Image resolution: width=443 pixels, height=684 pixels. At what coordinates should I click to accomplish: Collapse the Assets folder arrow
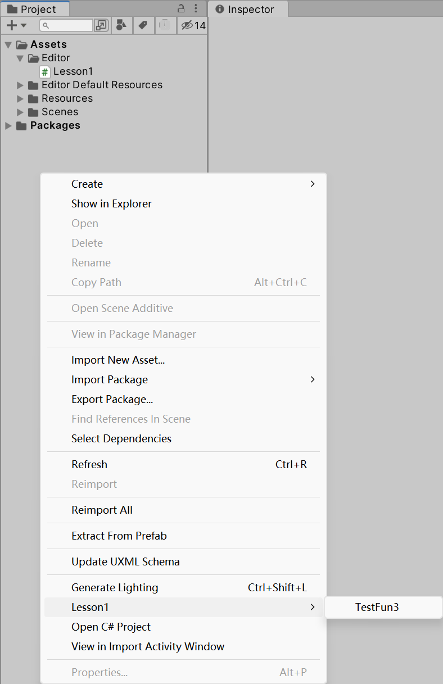pos(8,45)
